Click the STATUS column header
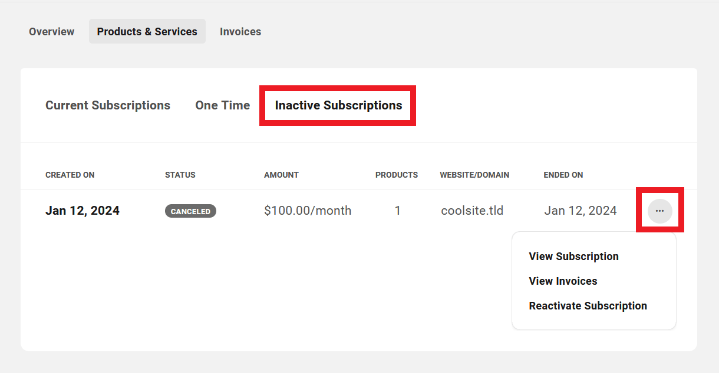 tap(180, 175)
